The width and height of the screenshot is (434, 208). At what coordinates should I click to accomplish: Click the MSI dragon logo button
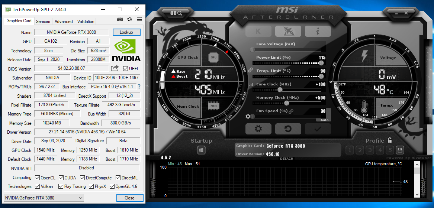click(288, 31)
